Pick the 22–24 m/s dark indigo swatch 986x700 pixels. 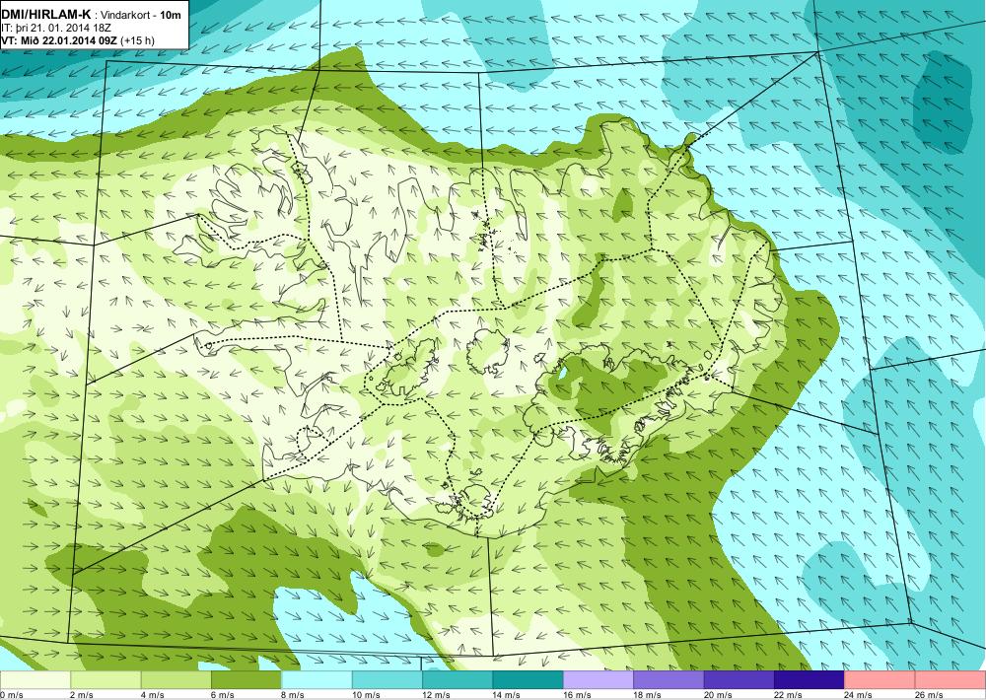click(810, 680)
